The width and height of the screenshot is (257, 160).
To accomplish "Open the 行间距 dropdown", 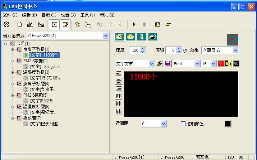I will (x=163, y=124).
